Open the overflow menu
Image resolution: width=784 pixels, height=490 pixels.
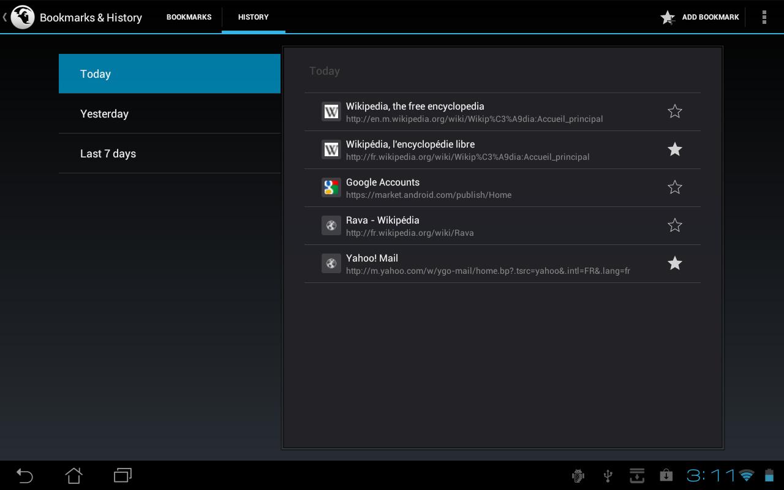click(764, 17)
